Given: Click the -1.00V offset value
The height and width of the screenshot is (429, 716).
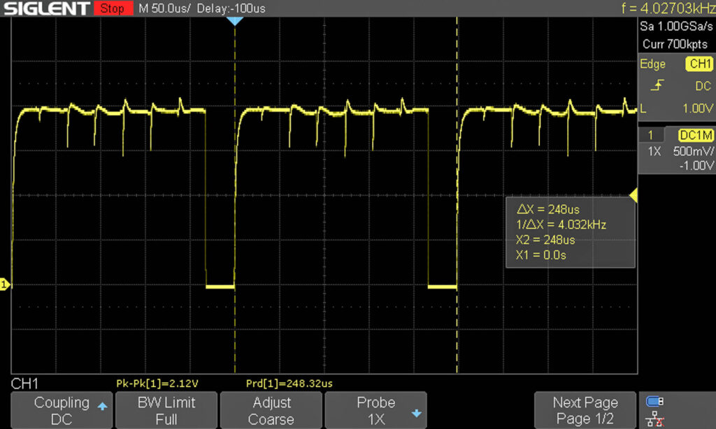Looking at the screenshot, I should pyautogui.click(x=696, y=165).
